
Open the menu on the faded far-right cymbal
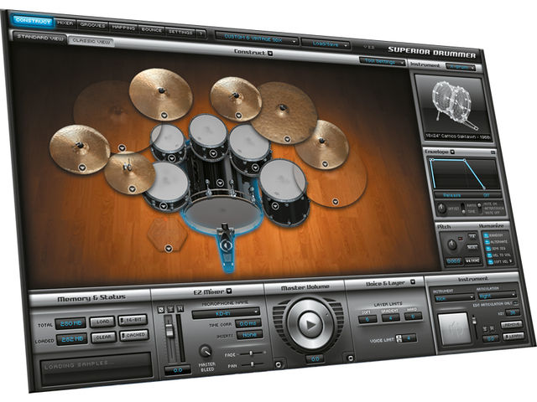(x=336, y=202)
